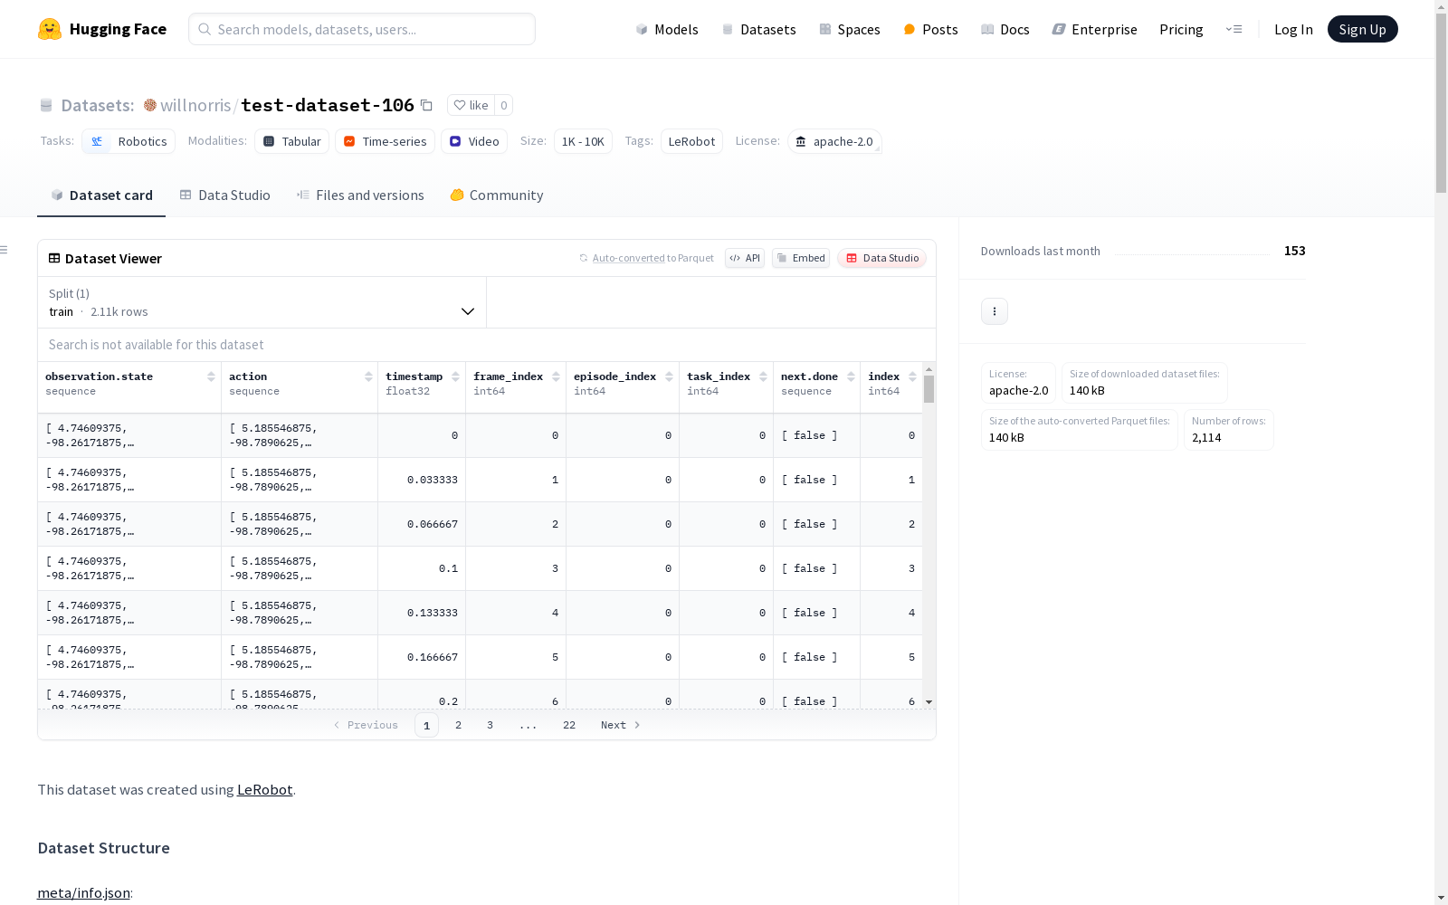Screen dimensions: 1448x905
Task: Open Datasets in the top navigation
Action: (x=758, y=29)
